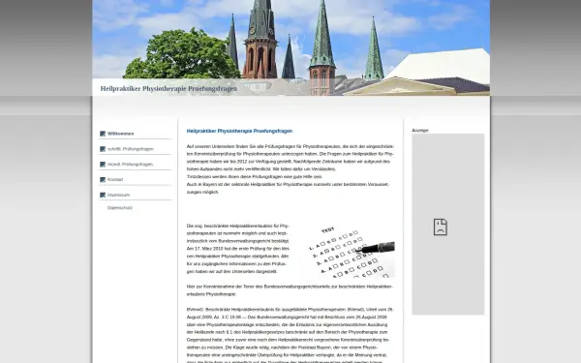This screenshot has height=363, width=581.
Task: Click text 'Hier zur Kenntnisnahme der Tenor'
Action: [x=290, y=290]
